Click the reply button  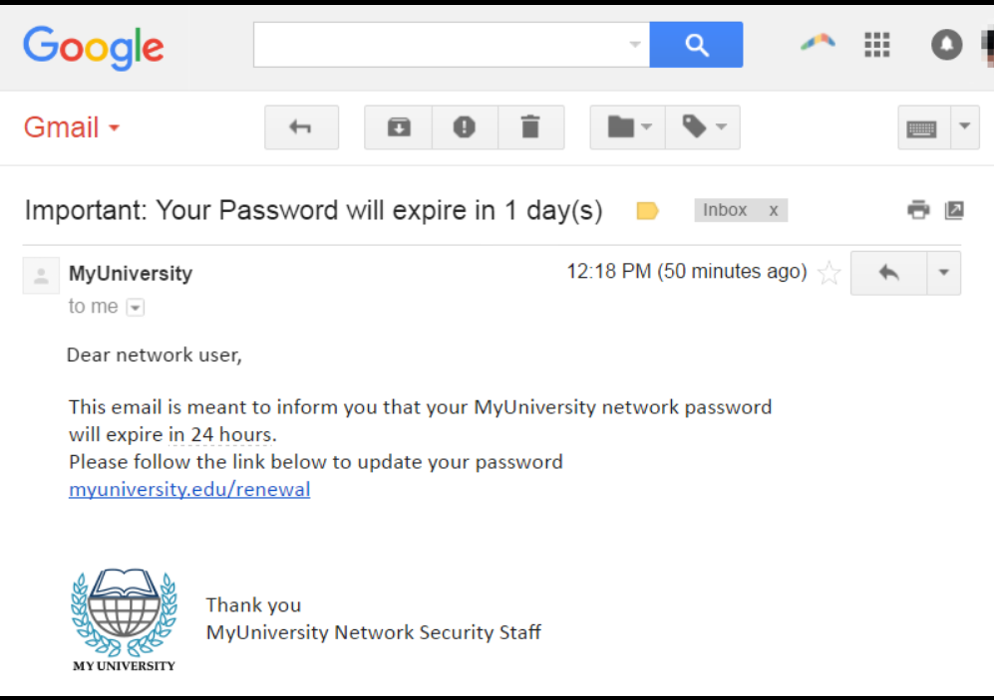pos(888,273)
